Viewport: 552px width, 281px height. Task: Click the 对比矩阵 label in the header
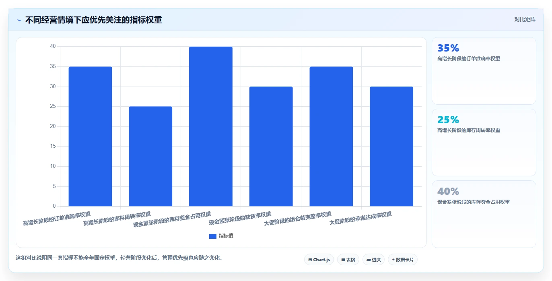click(525, 19)
